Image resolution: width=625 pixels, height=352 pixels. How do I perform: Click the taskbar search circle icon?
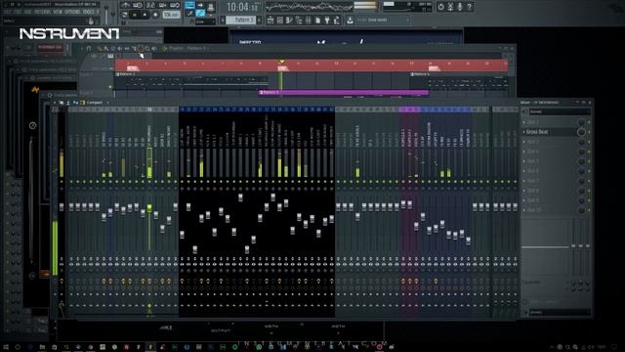click(18, 347)
